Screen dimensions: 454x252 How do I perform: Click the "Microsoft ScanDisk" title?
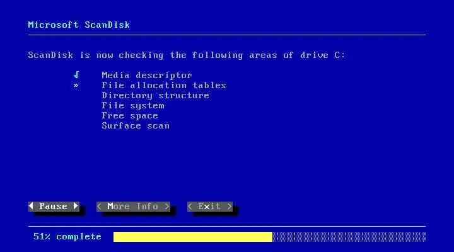coord(79,25)
